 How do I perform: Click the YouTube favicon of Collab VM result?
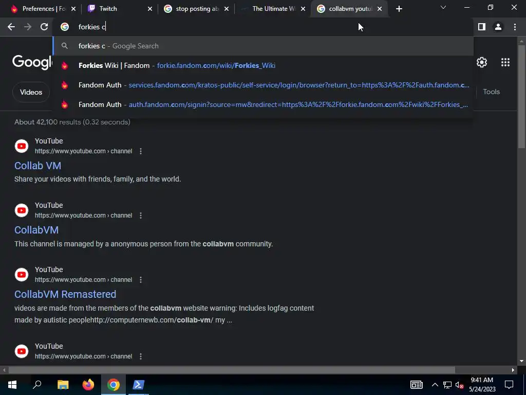tap(22, 146)
